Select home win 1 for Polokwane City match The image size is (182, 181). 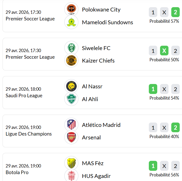[153, 12]
